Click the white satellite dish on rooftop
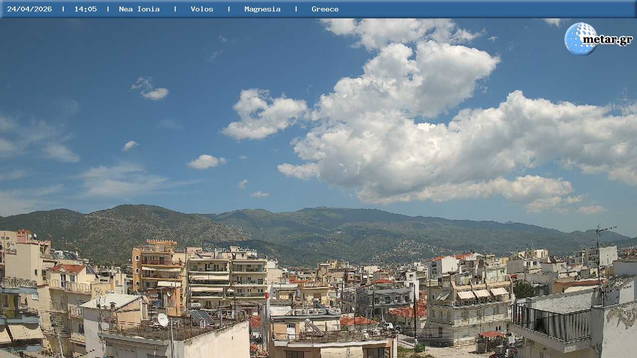Viewport: 637px width, 358px height. [163, 319]
